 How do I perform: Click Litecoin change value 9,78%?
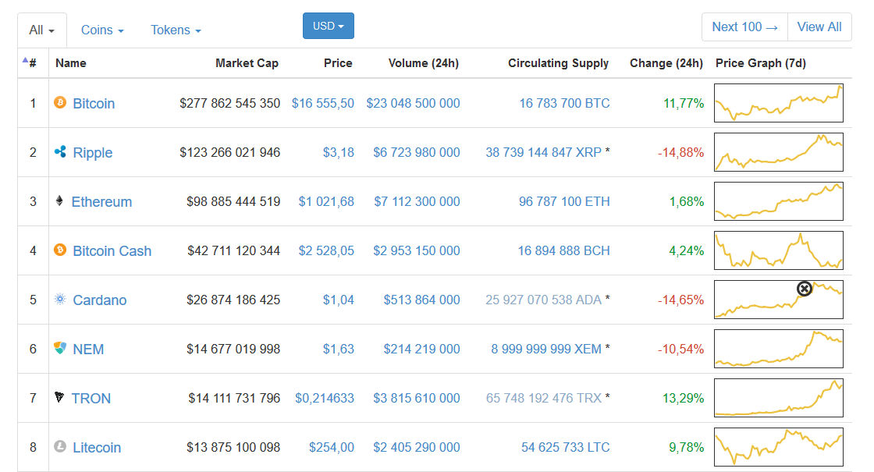click(686, 447)
